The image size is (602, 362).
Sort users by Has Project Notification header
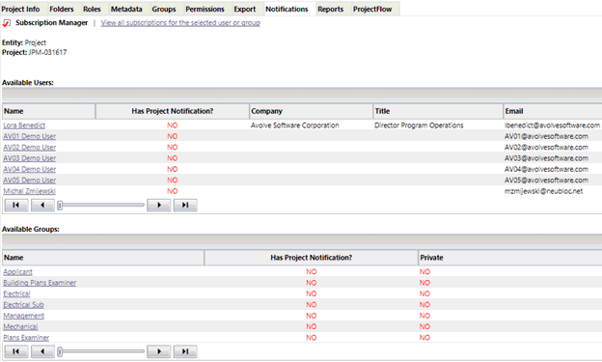pos(173,111)
